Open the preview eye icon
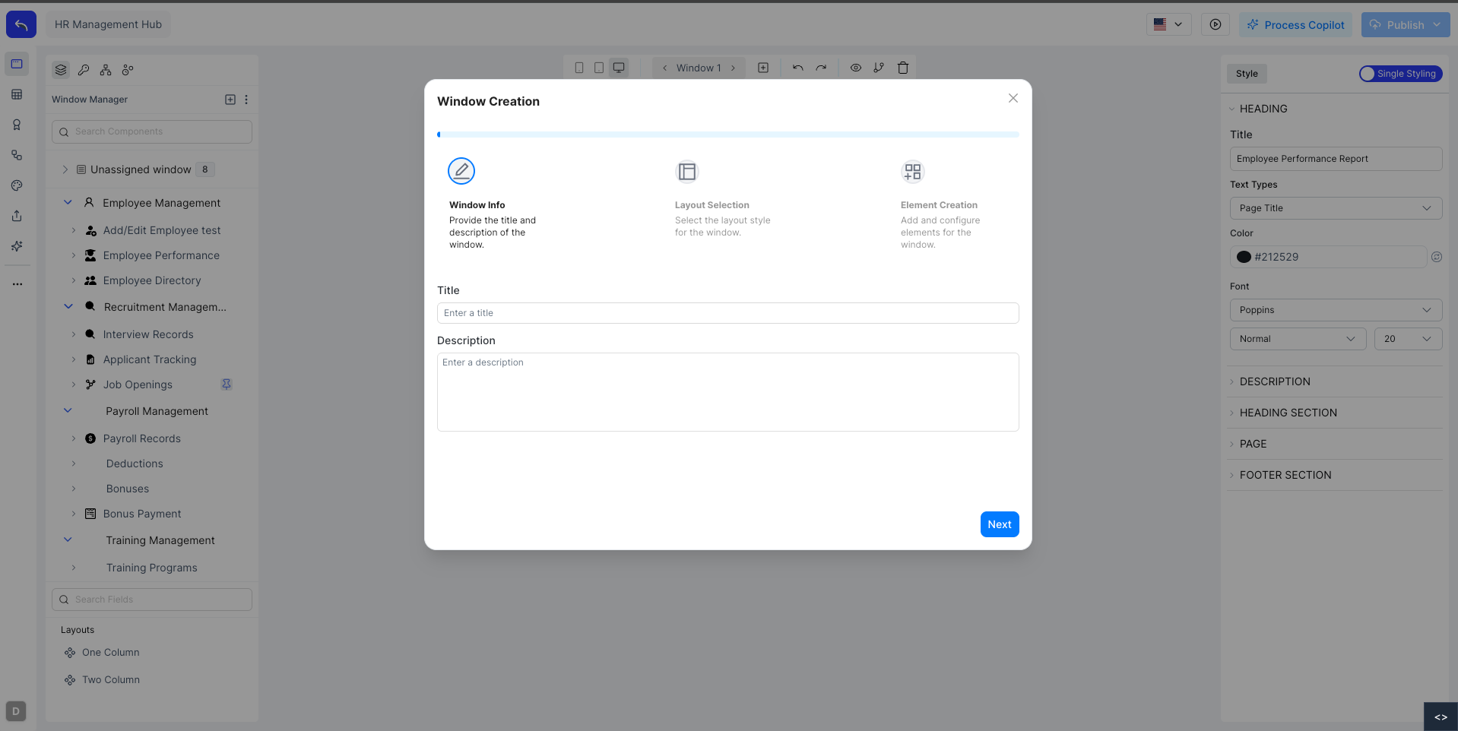 pos(856,68)
